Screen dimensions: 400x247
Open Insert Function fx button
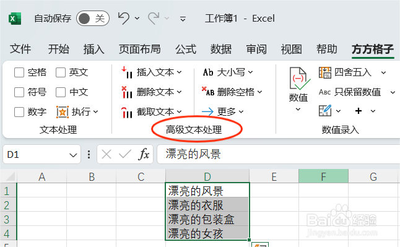coord(144,154)
